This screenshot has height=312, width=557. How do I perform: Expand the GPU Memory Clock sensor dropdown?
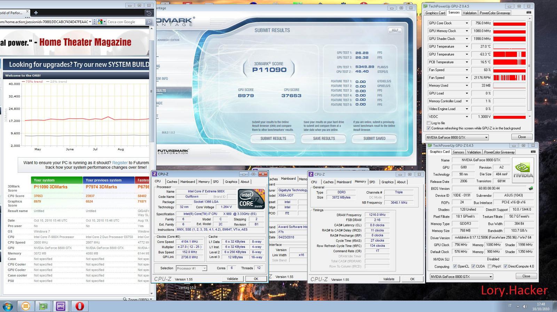(x=467, y=31)
